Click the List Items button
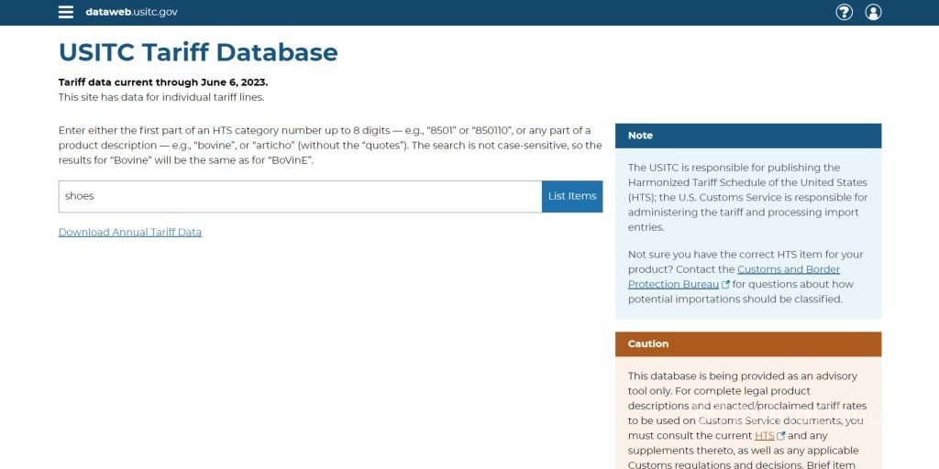939x469 pixels. coord(572,196)
